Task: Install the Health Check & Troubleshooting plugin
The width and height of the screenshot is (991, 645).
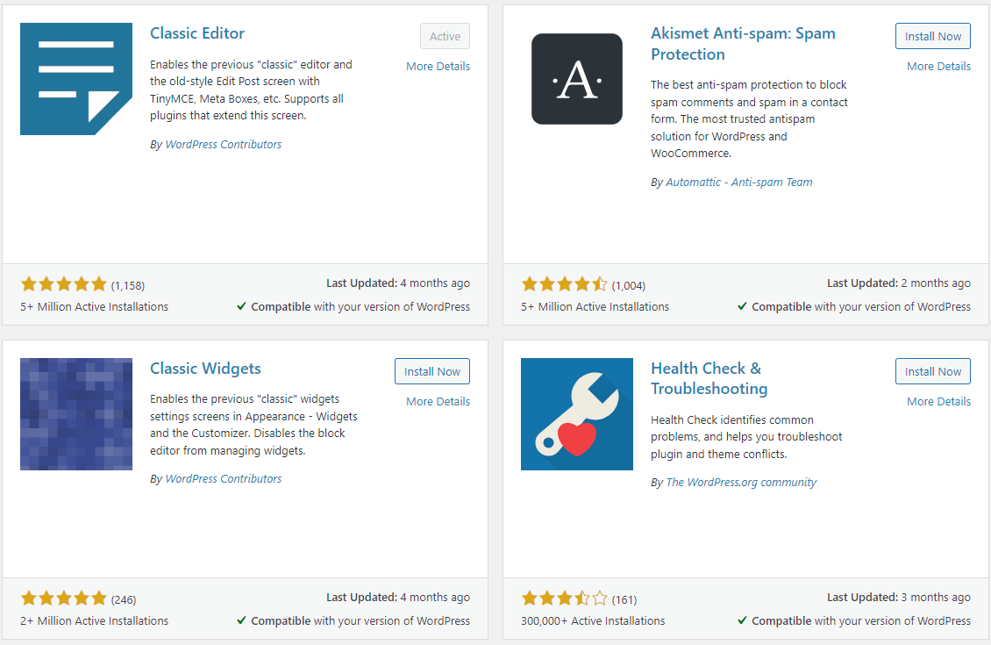Action: [932, 371]
